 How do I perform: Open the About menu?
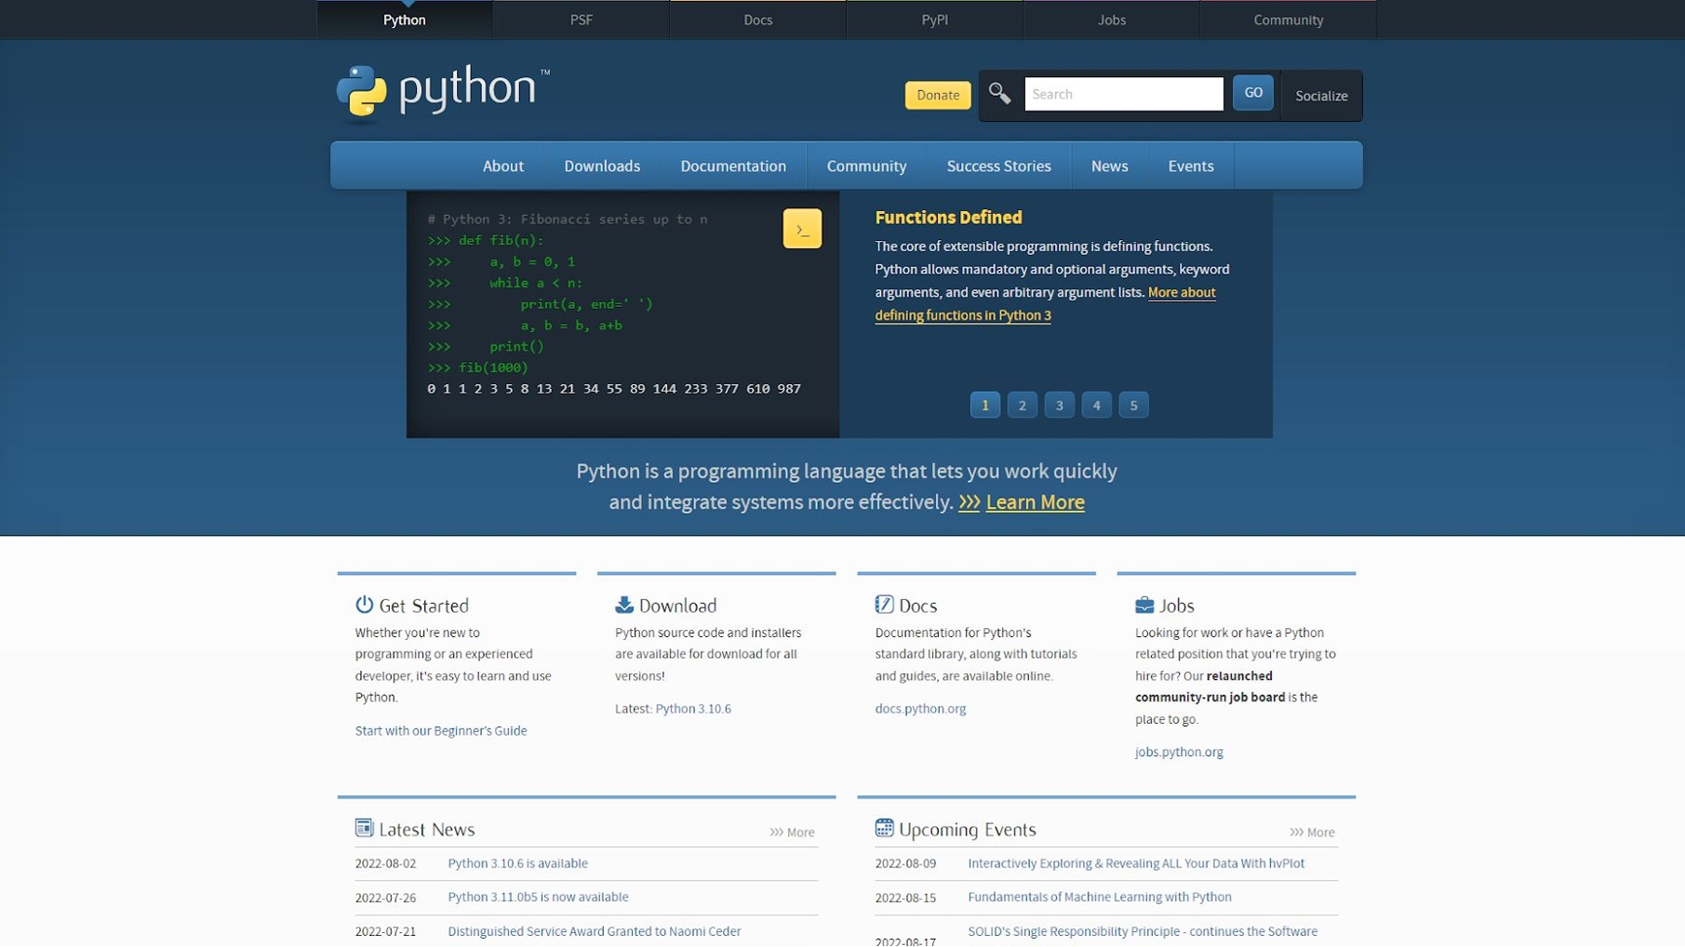coord(503,166)
